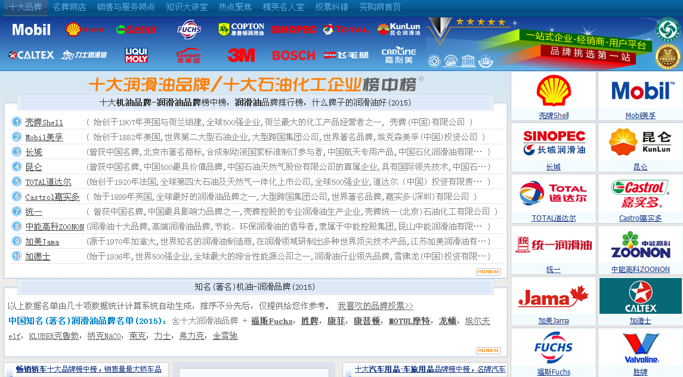Click the FUCHS logo in the banner

click(x=189, y=30)
